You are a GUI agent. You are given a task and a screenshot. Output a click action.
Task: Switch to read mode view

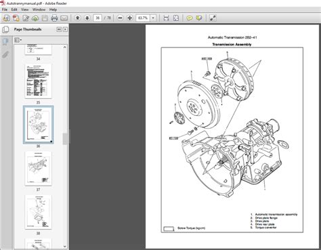[213, 18]
